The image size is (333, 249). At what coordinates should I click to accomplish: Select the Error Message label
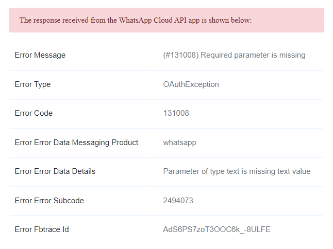(x=40, y=55)
